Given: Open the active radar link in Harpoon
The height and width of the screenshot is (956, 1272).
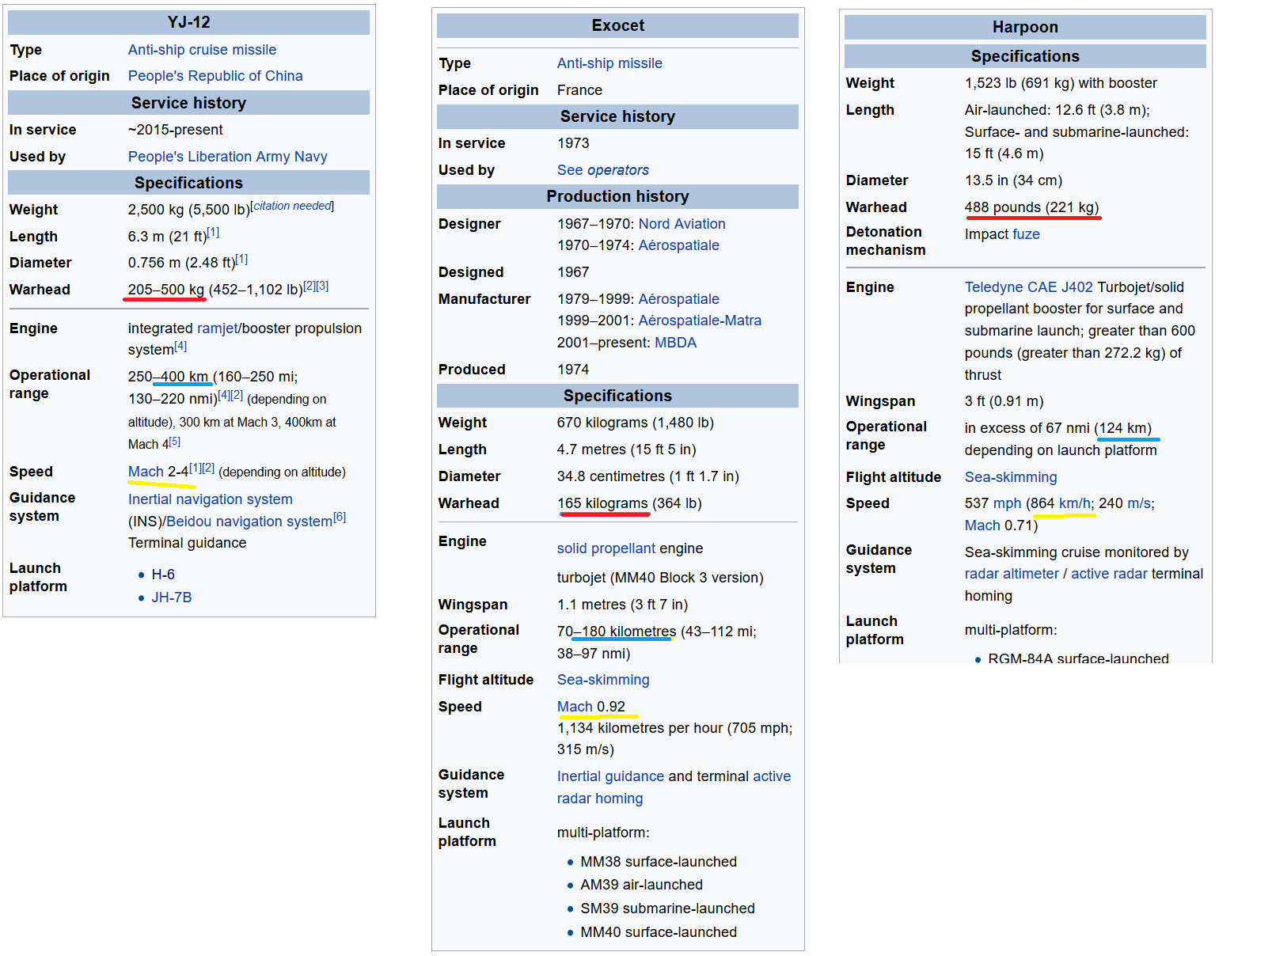Looking at the screenshot, I should click(x=1109, y=574).
